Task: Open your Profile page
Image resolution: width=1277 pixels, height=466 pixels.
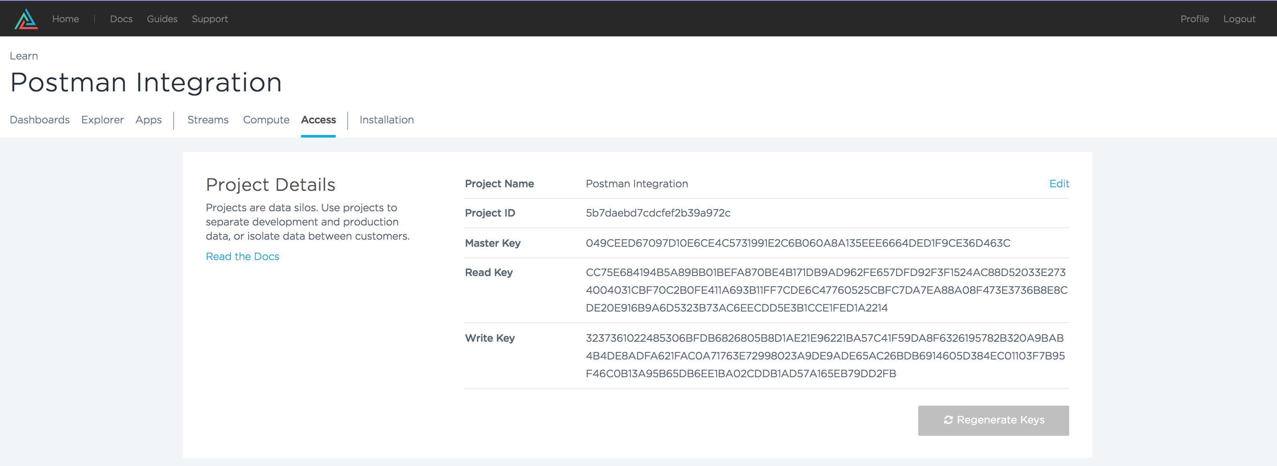Action: click(x=1194, y=19)
